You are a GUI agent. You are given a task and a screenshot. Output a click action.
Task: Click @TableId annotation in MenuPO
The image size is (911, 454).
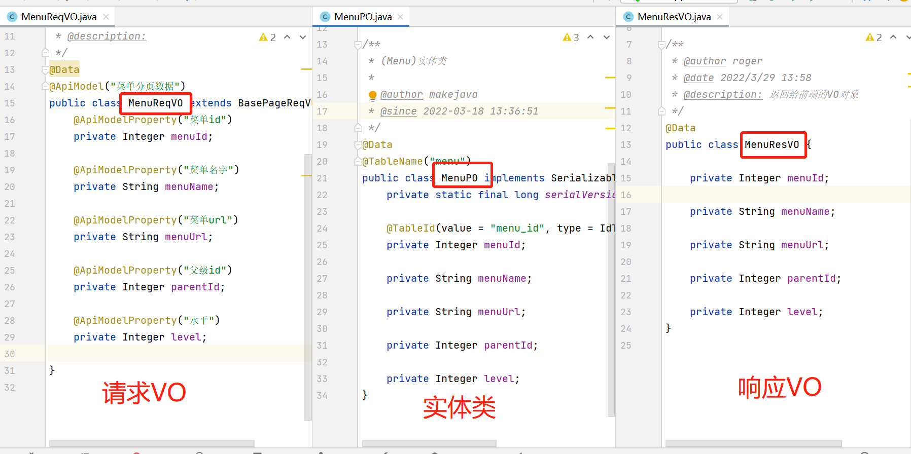click(411, 228)
